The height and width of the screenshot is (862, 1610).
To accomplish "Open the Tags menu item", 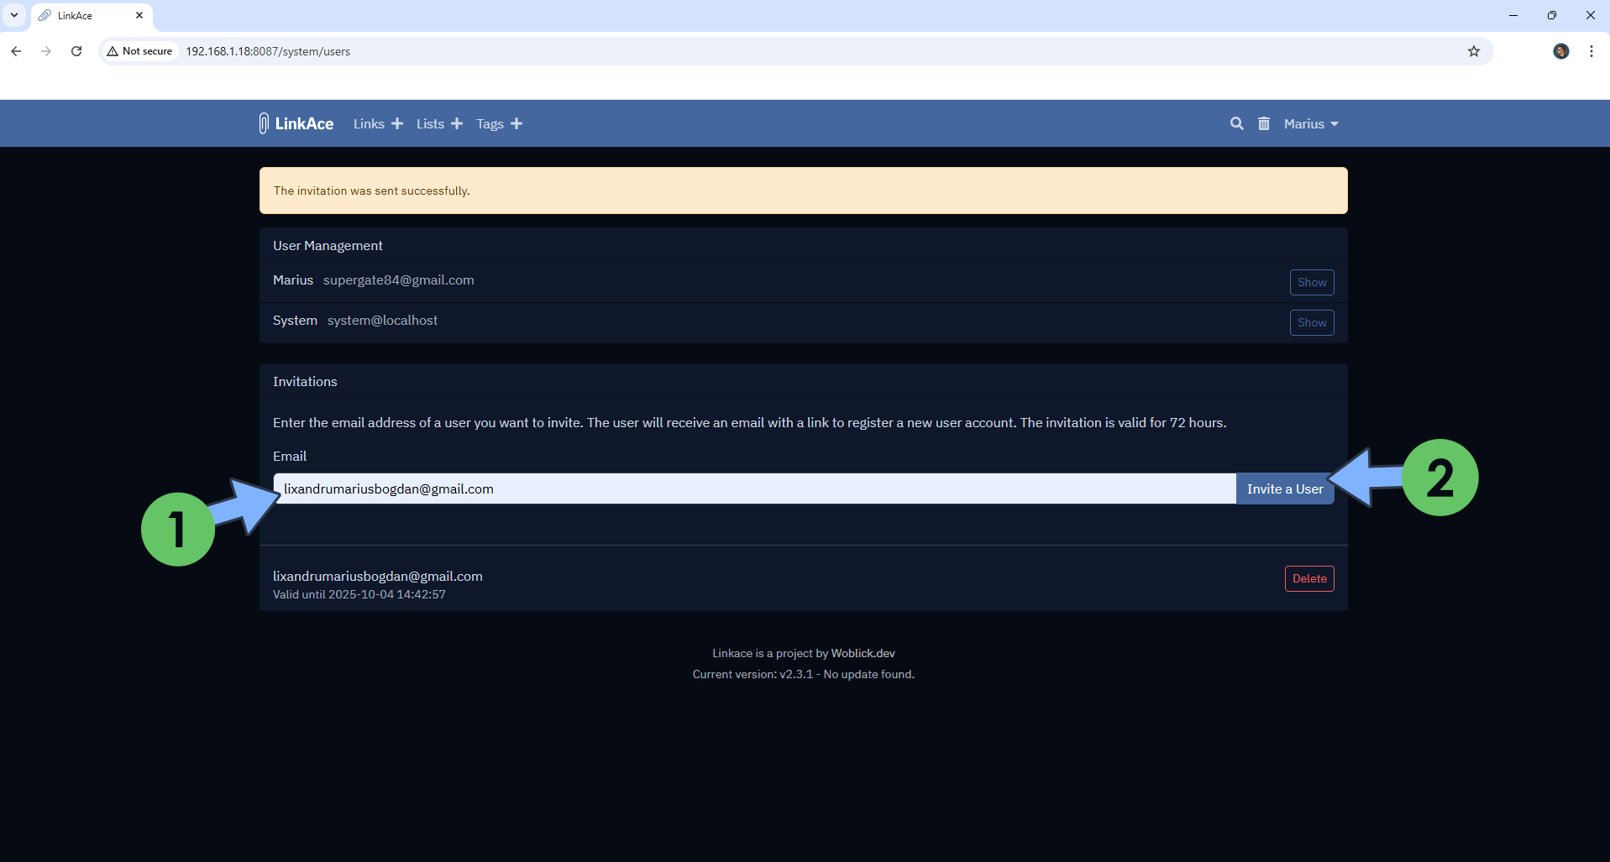I will (x=490, y=123).
